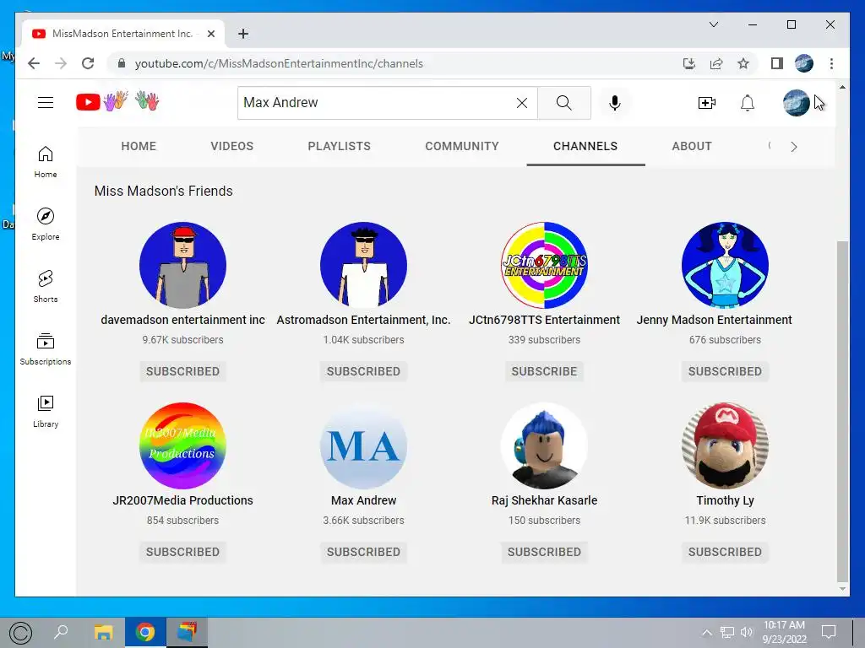The height and width of the screenshot is (648, 865).
Task: Open the Create video camera icon
Action: (x=707, y=102)
